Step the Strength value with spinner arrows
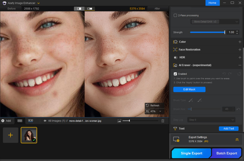The height and width of the screenshot is (161, 244). (x=237, y=32)
